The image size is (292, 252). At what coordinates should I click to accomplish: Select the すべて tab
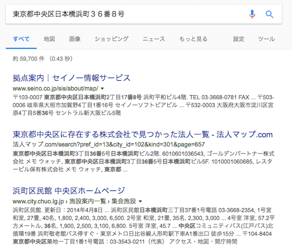(x=21, y=39)
